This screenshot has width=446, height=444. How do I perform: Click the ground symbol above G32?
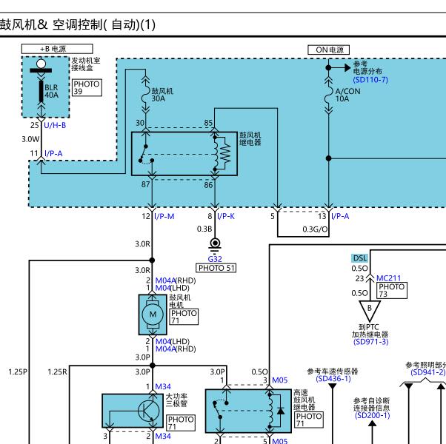(x=215, y=245)
